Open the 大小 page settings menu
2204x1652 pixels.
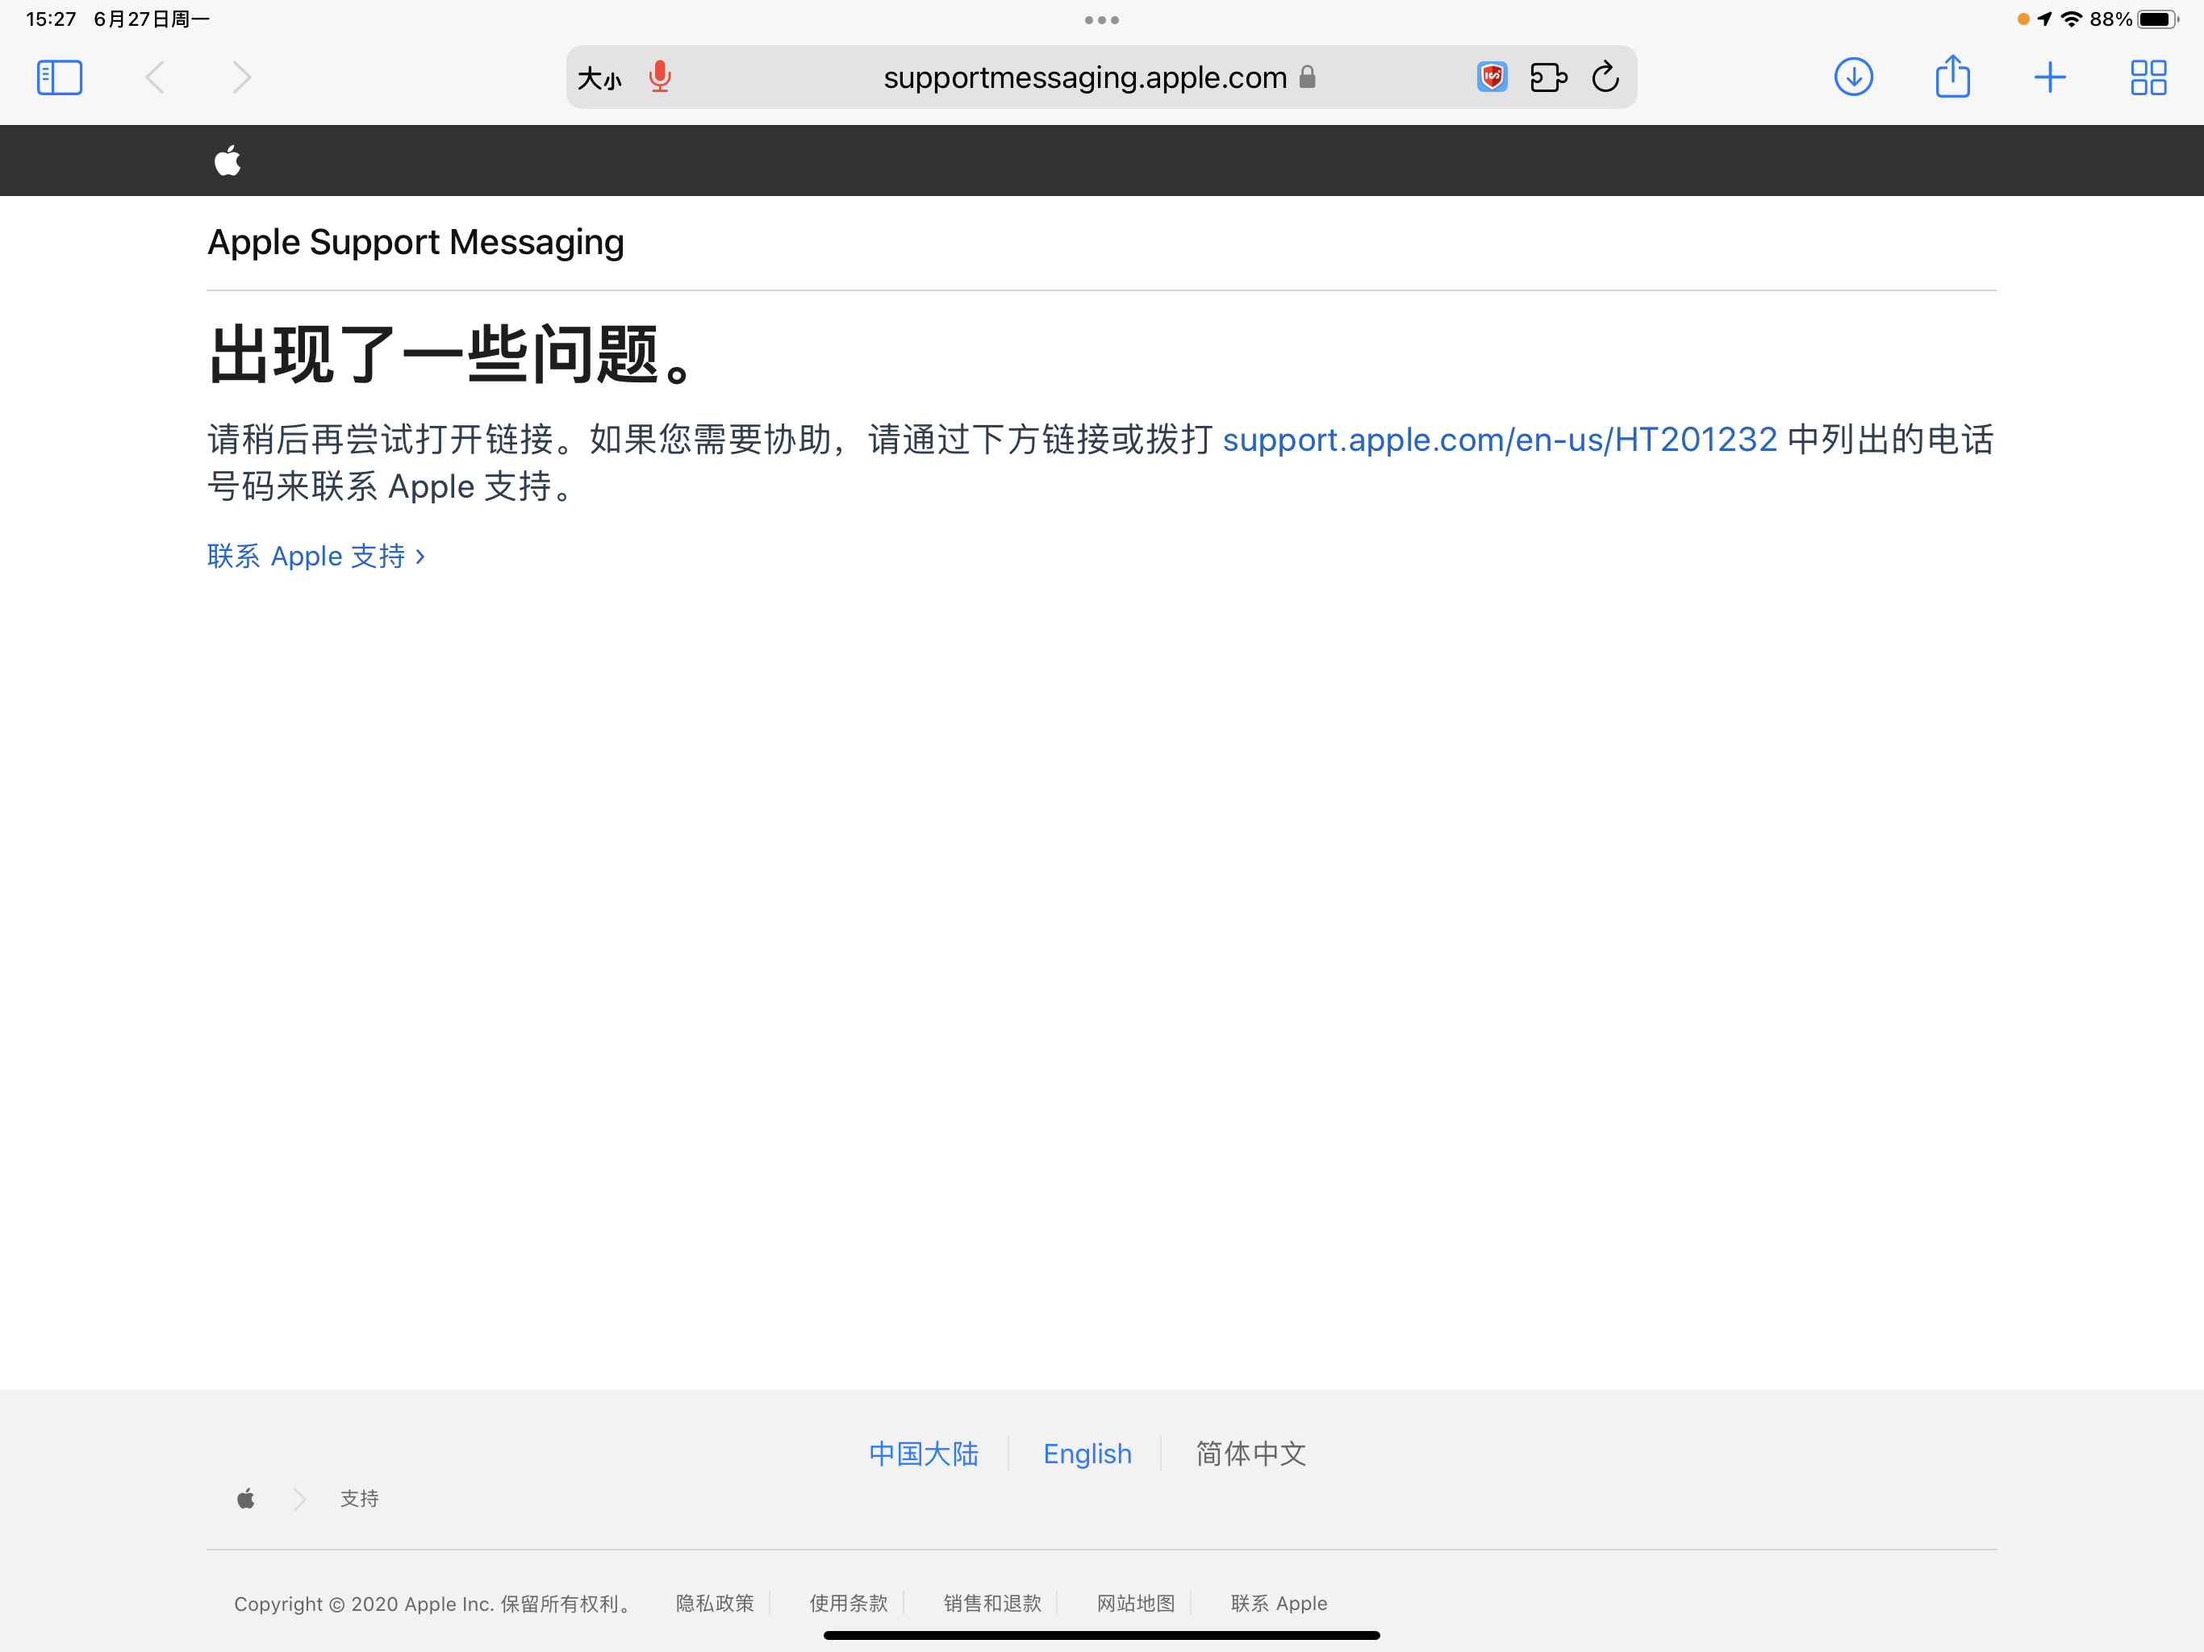599,77
